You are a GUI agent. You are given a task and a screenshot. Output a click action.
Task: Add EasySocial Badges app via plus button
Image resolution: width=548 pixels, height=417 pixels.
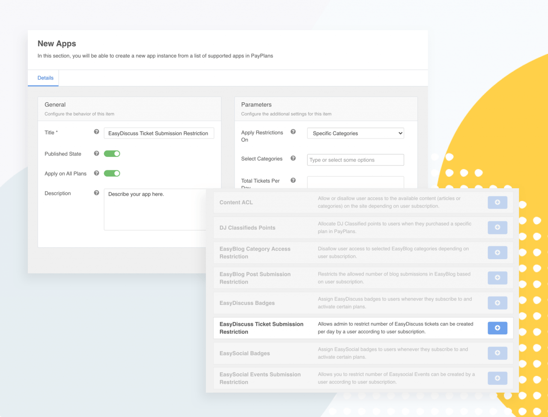[x=497, y=353]
